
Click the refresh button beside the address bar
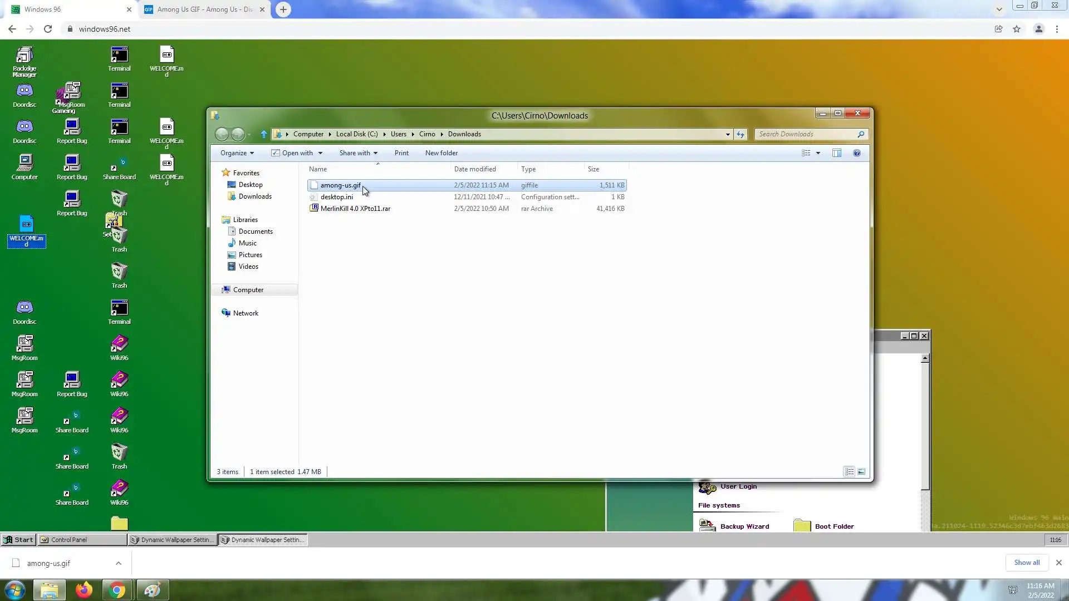(740, 134)
